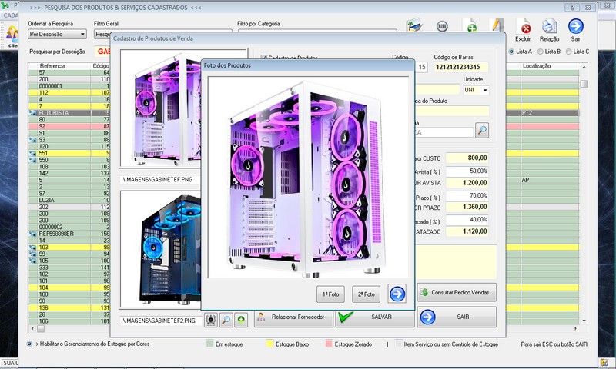Click the .\IMAGENS\GABINETEF2.PNG path field
Screen dimensions: 616x369
pyautogui.click(x=161, y=321)
